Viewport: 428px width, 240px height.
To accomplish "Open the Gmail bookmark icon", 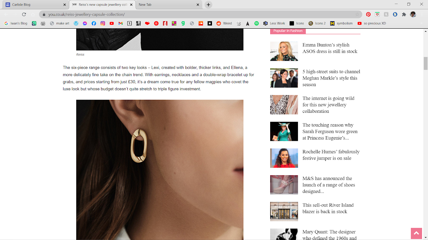I will point(120,23).
